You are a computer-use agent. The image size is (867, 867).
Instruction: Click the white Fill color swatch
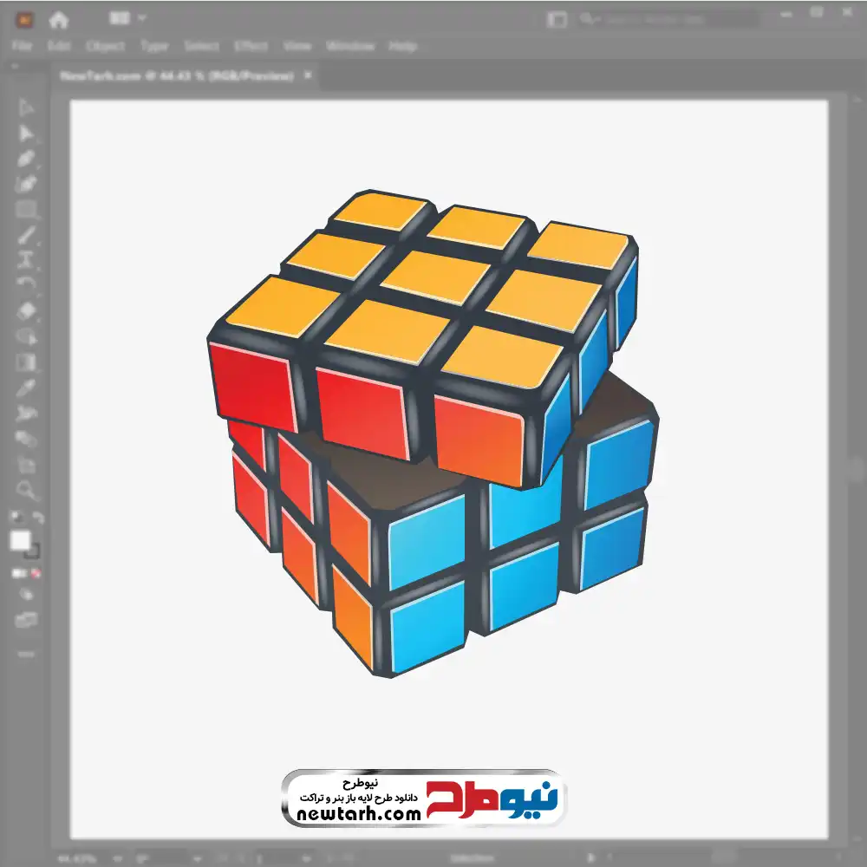[x=21, y=541]
